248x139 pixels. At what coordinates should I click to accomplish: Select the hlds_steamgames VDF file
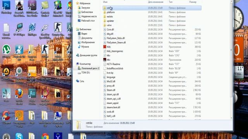tap(115, 51)
